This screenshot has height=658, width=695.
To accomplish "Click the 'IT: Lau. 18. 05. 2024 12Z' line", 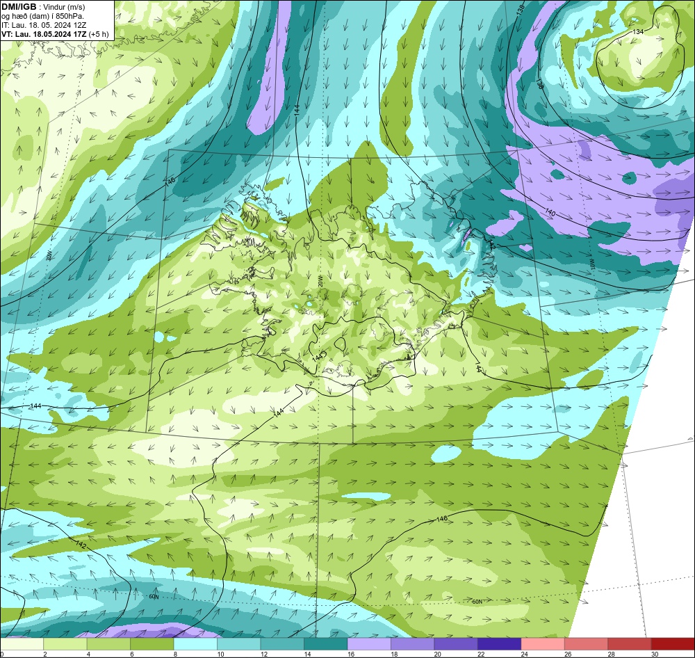I will pyautogui.click(x=43, y=25).
